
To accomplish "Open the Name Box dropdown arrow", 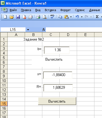I will (x=28, y=29).
